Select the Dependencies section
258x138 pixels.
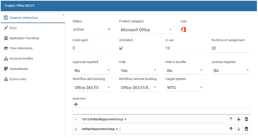33,69
